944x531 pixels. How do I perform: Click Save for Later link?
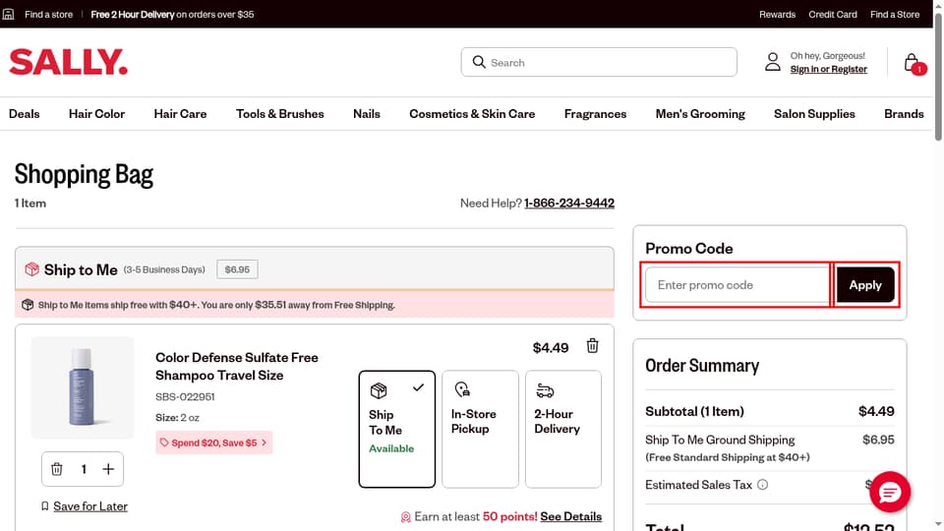(x=90, y=506)
